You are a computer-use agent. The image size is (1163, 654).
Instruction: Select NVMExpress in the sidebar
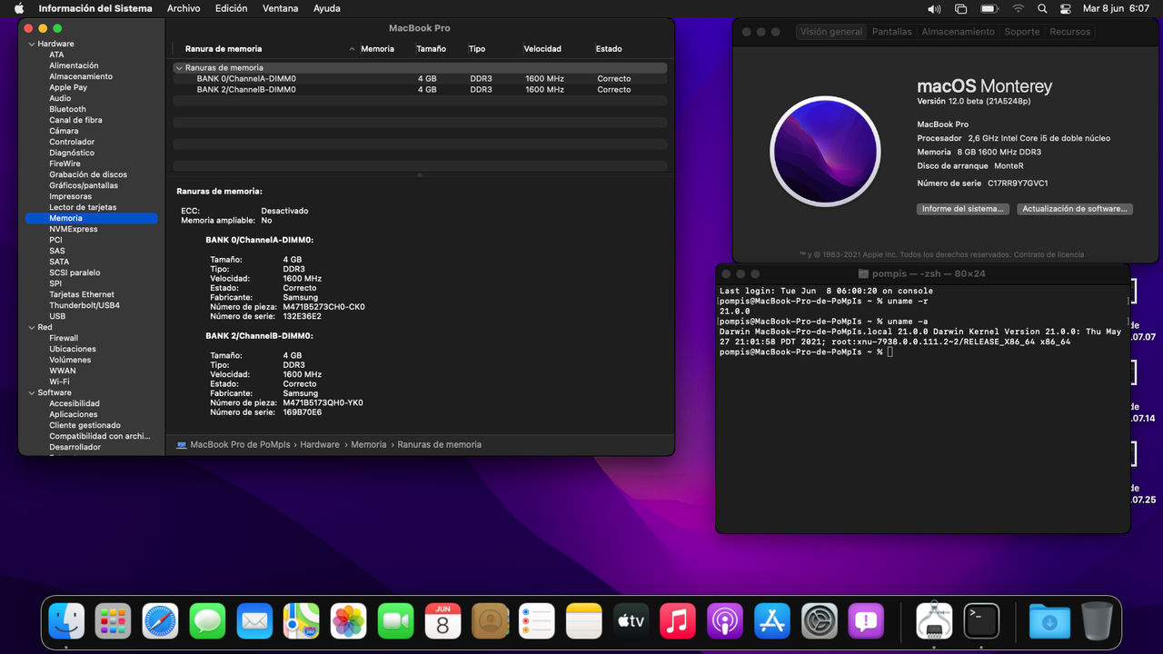pyautogui.click(x=74, y=229)
